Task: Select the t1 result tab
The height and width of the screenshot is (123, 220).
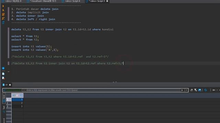Action: pyautogui.click(x=5, y=85)
